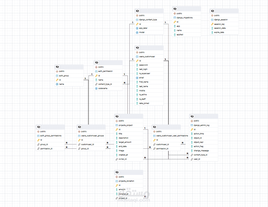Select the action_time column
Image resolution: width=268 pixels, height=207 pixels.
pos(199,134)
